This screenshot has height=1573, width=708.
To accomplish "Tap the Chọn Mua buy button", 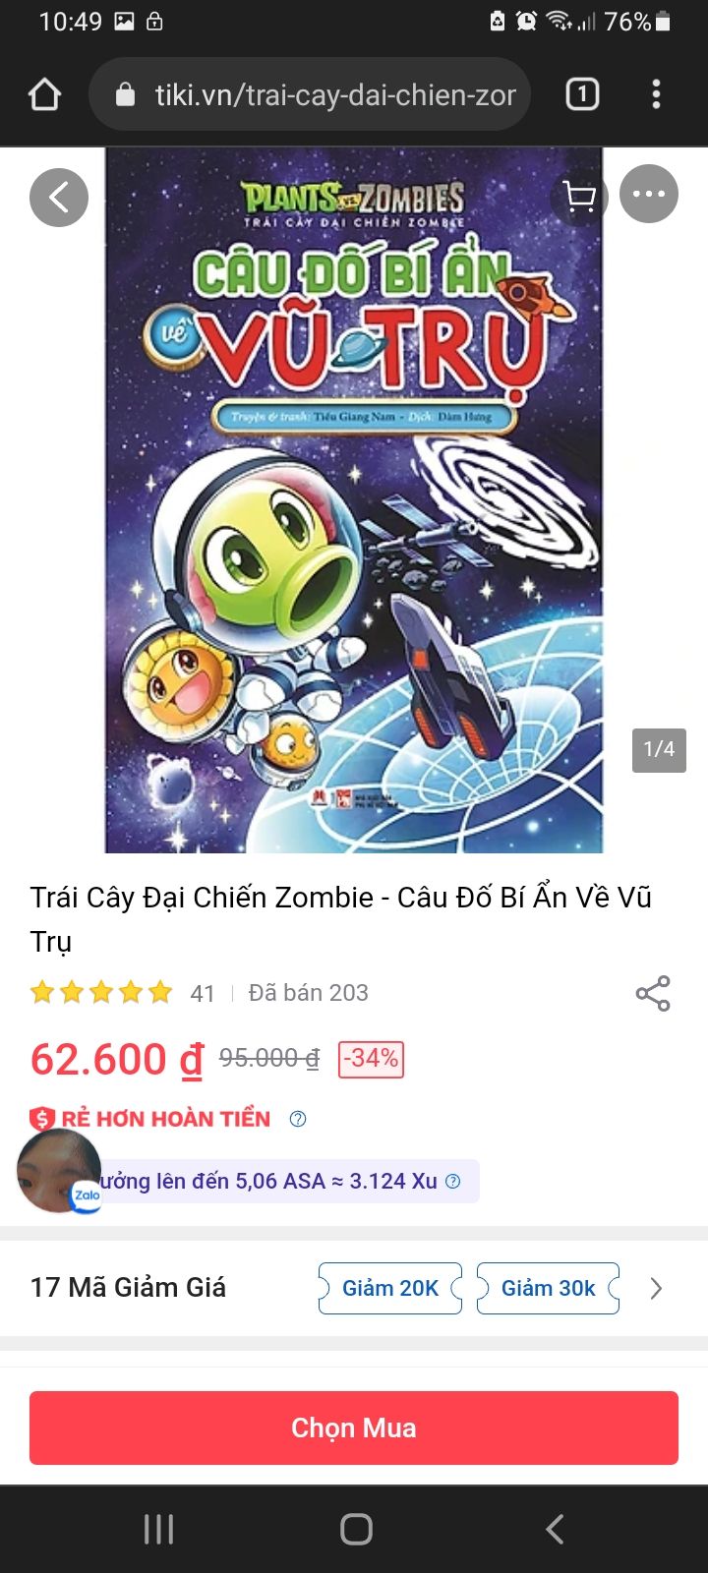I will [354, 1427].
